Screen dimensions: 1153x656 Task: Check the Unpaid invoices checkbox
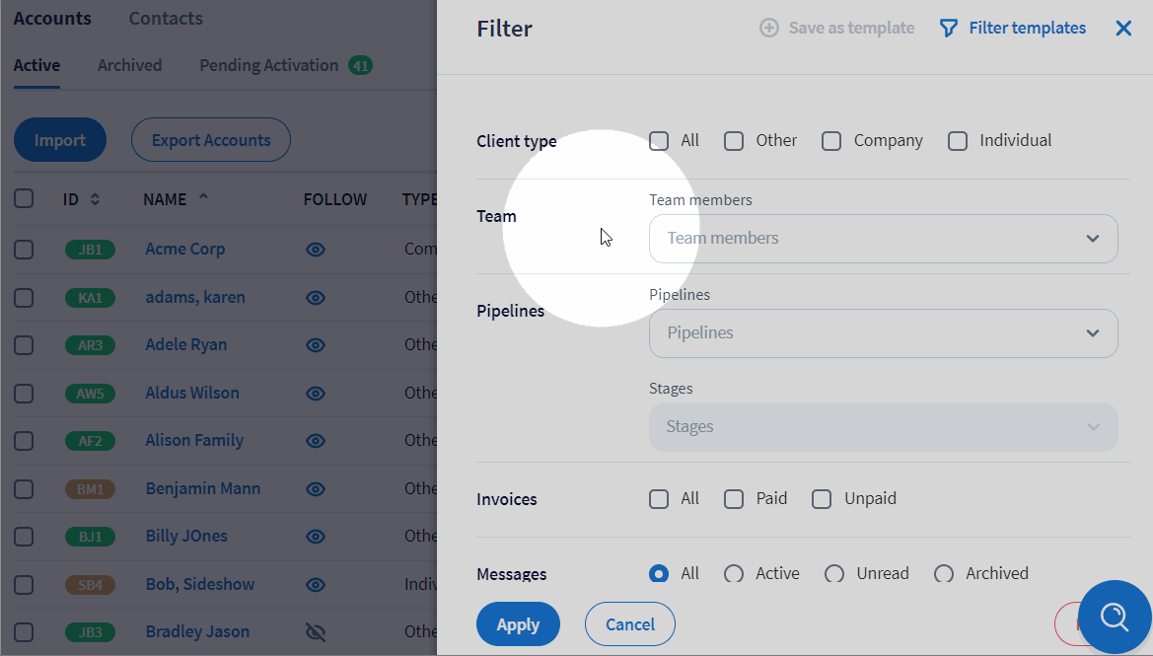click(x=822, y=499)
